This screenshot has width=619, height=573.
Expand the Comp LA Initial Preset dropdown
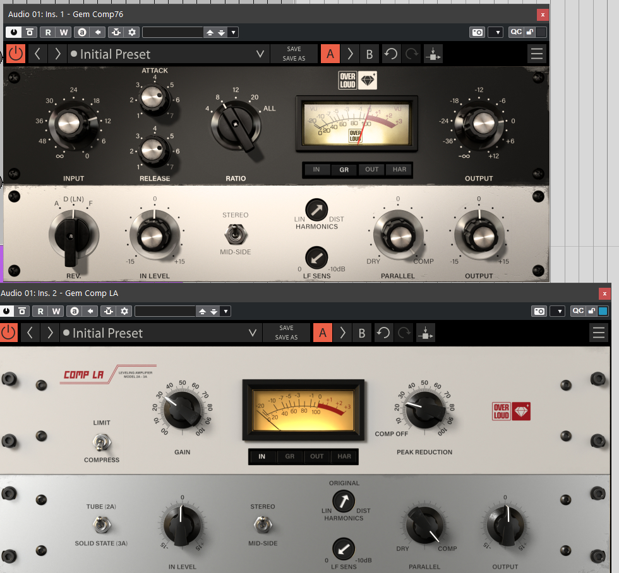tap(253, 333)
